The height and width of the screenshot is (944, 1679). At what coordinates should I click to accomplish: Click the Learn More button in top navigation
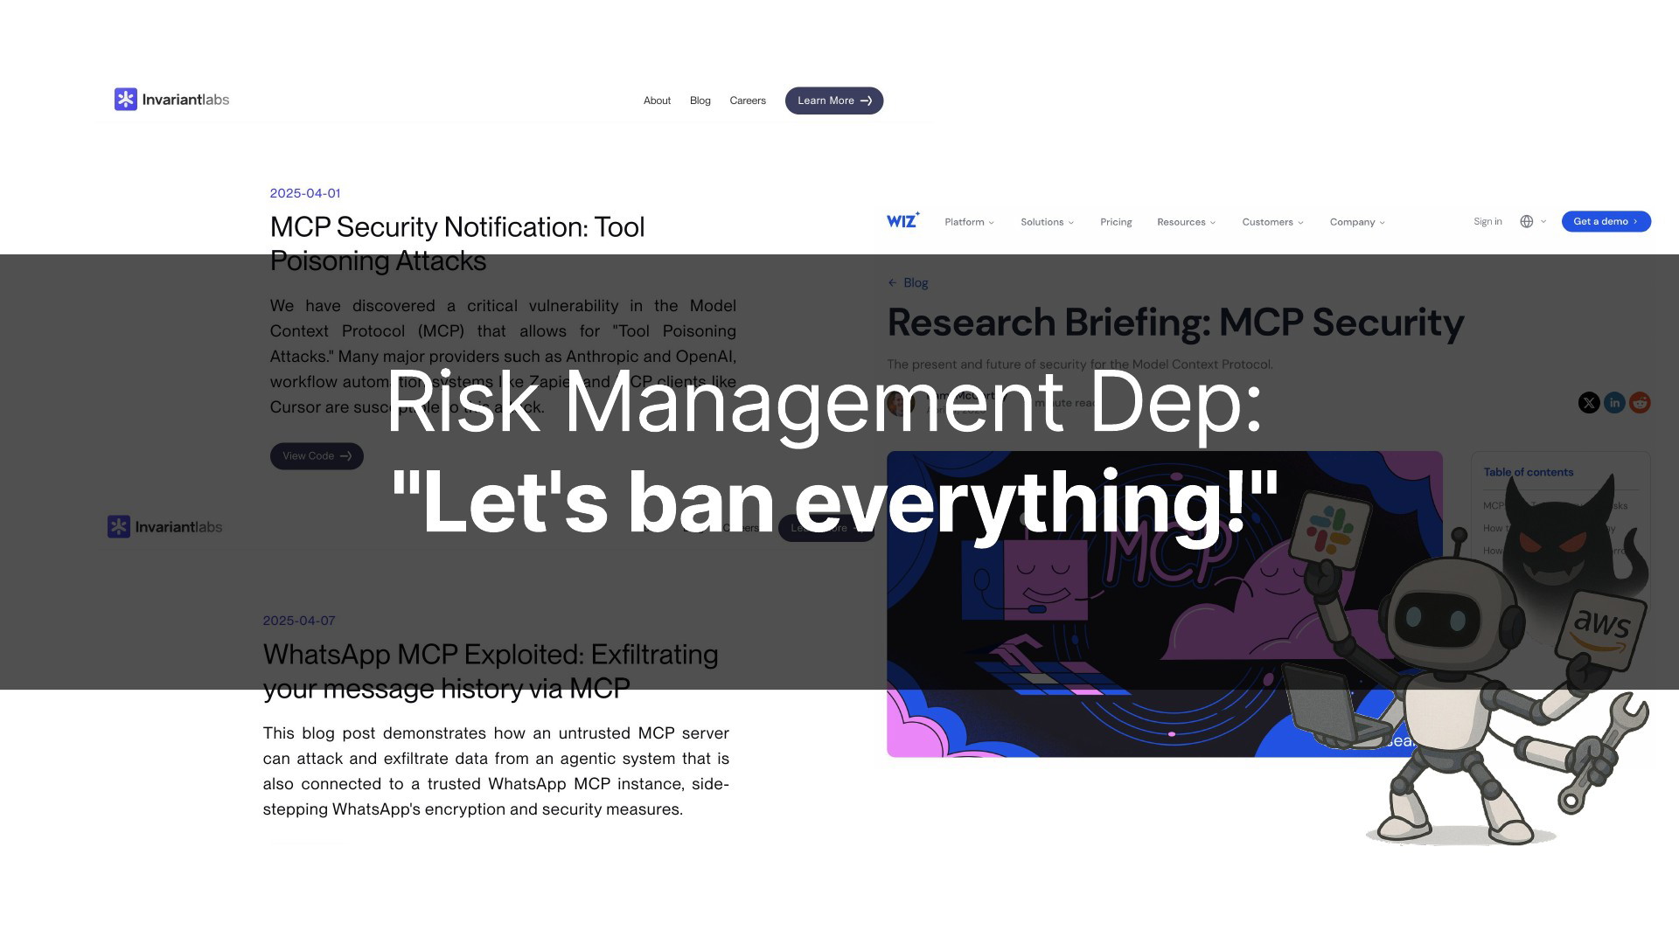pyautogui.click(x=834, y=101)
